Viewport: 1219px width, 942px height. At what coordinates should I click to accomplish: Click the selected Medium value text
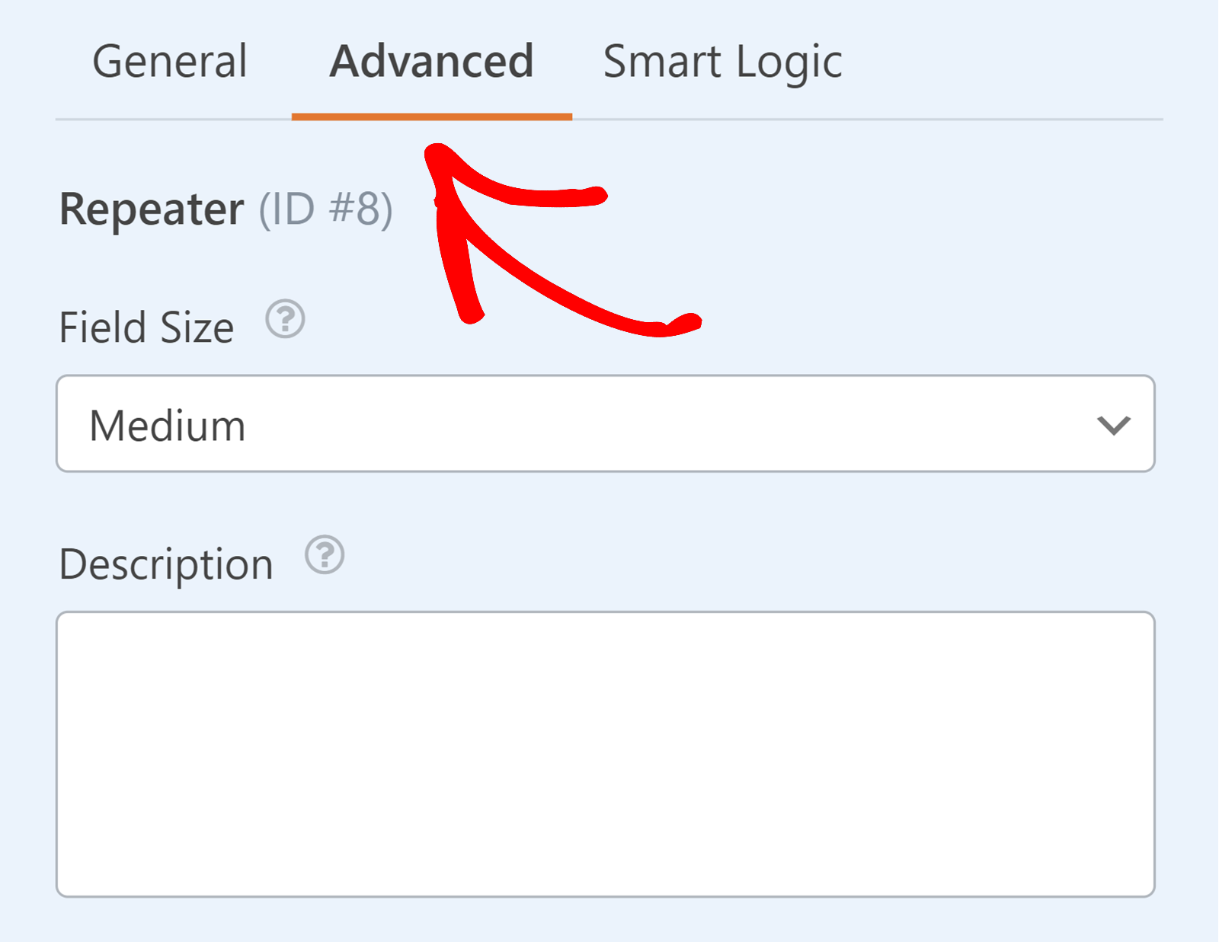coord(168,426)
